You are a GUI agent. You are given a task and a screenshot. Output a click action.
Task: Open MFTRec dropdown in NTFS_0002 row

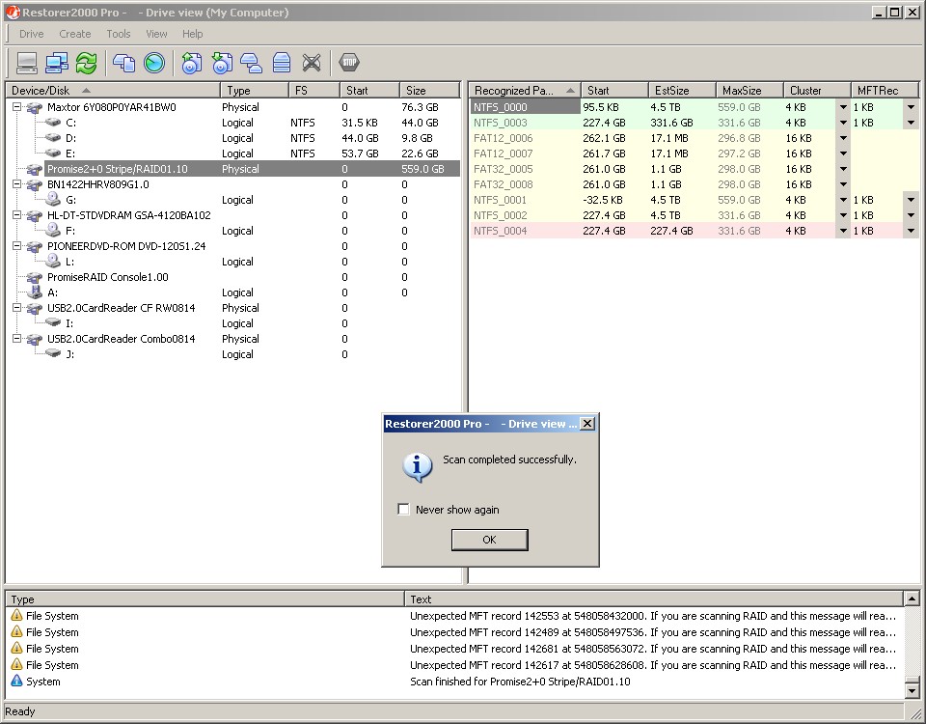tap(911, 215)
